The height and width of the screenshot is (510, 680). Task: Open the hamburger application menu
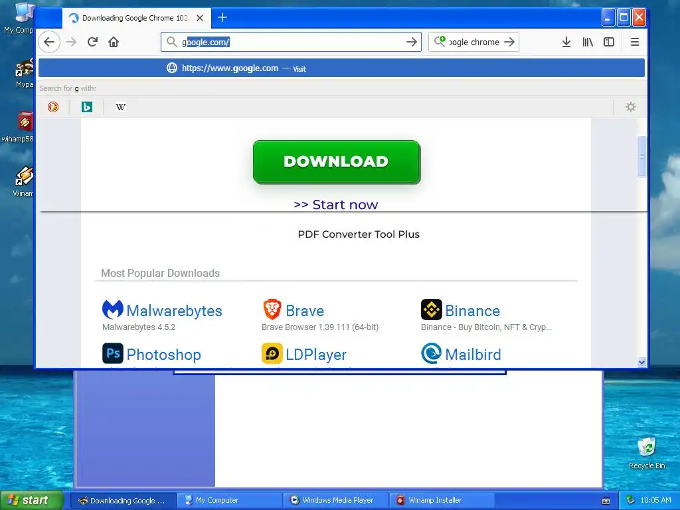[635, 42]
